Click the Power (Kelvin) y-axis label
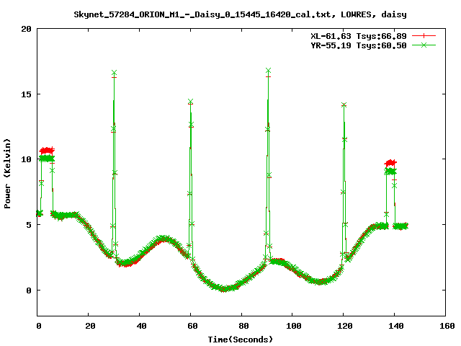The image size is (461, 346). [7, 174]
